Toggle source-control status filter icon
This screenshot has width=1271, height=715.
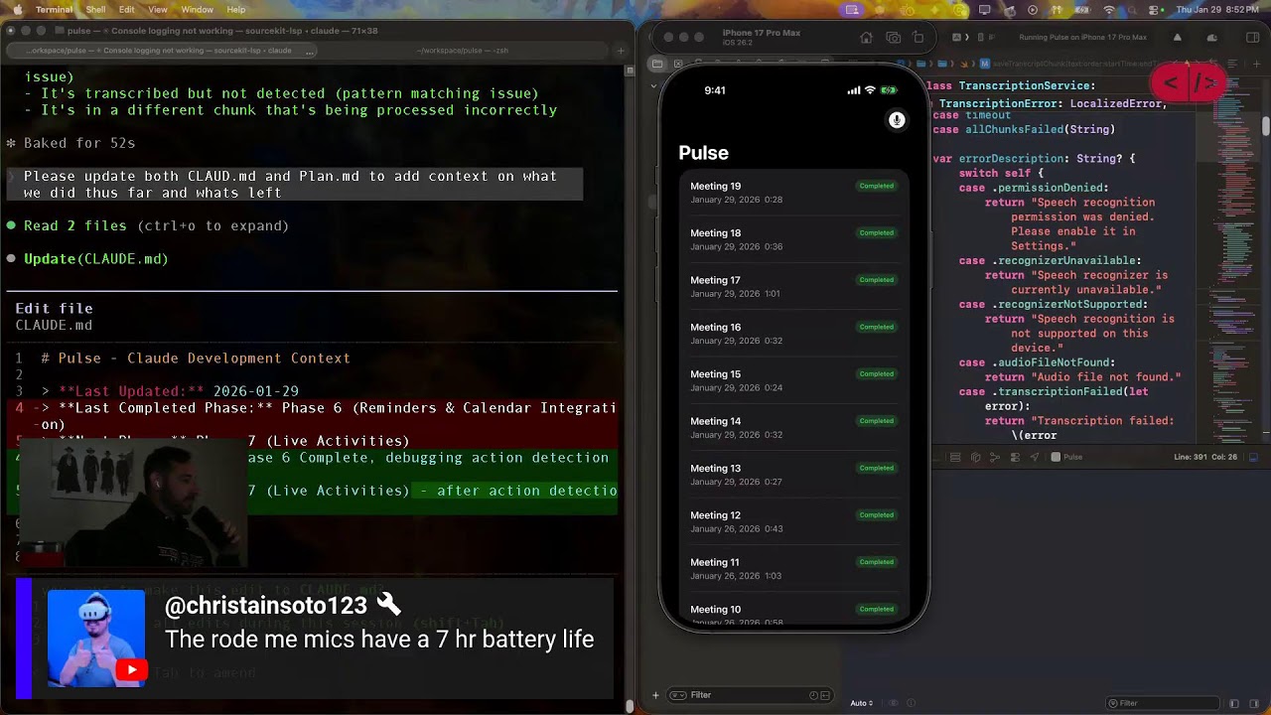[x=825, y=695]
